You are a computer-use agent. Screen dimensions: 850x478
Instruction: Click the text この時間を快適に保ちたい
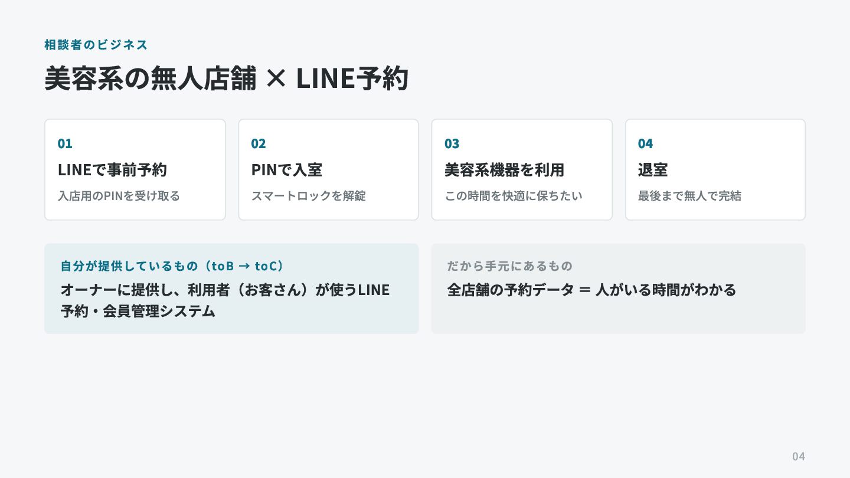[514, 196]
